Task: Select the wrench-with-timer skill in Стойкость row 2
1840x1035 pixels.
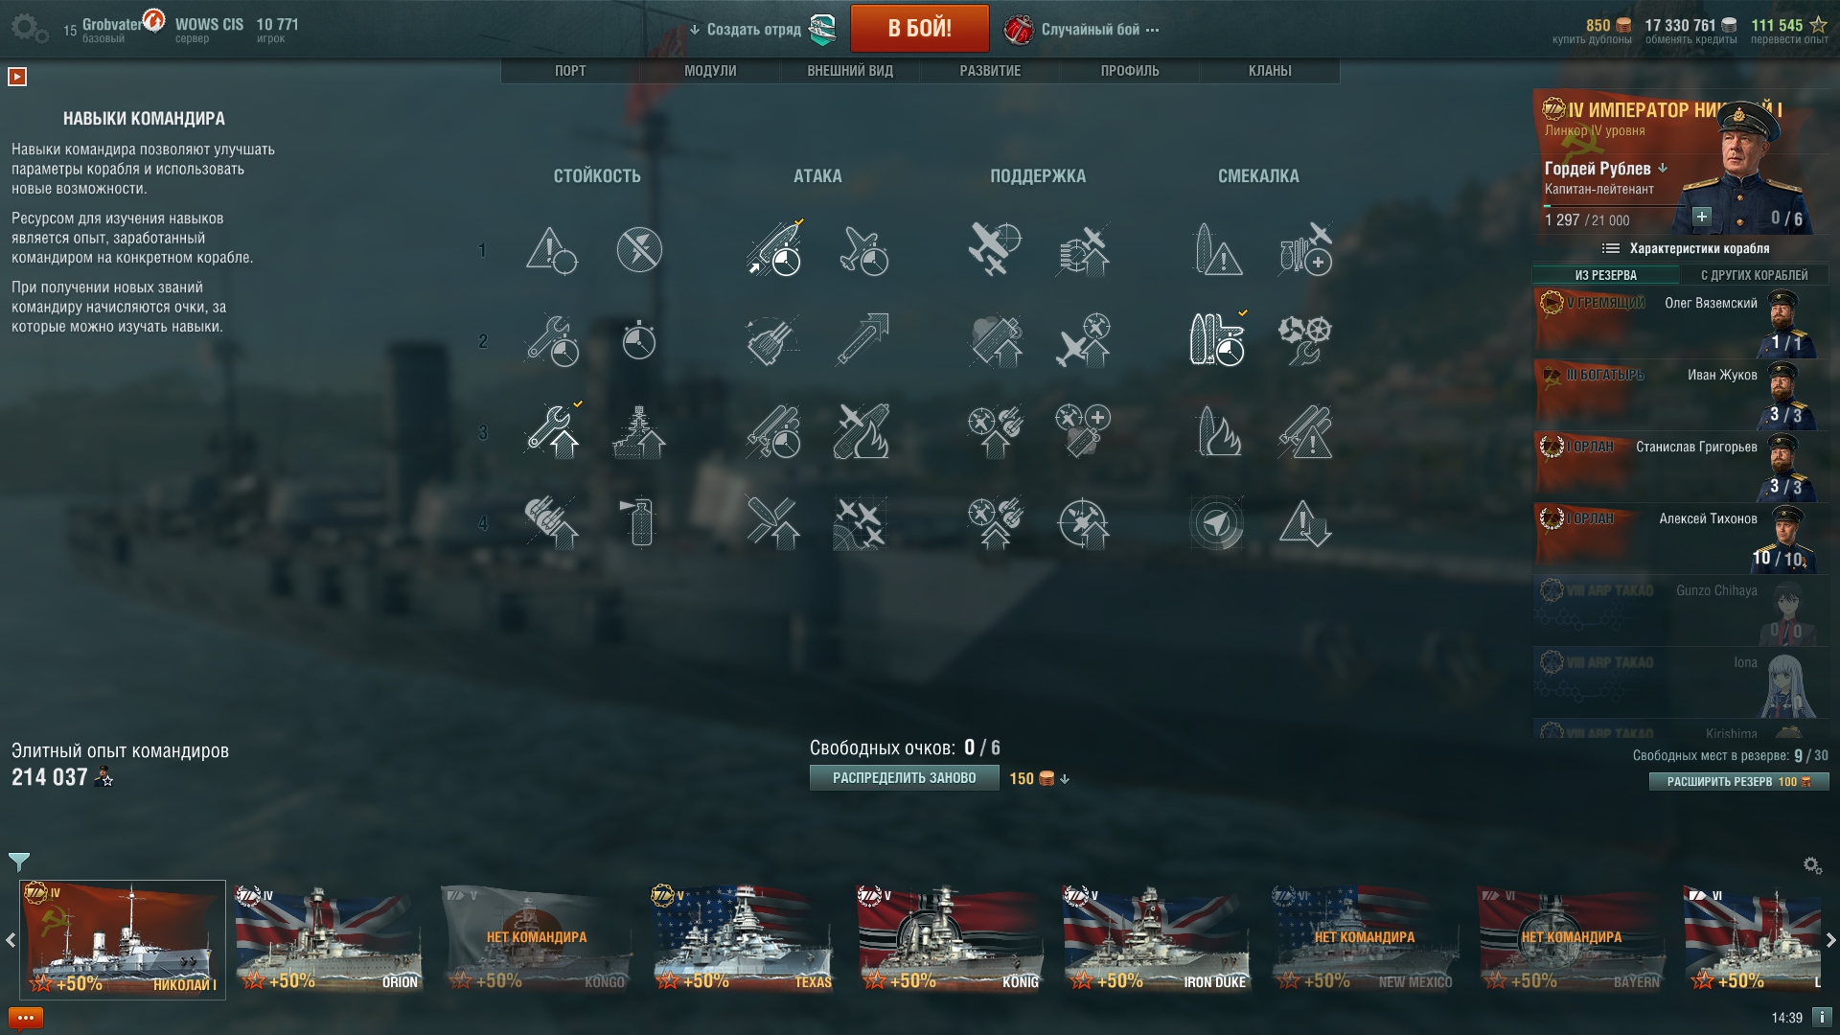Action: pyautogui.click(x=552, y=341)
